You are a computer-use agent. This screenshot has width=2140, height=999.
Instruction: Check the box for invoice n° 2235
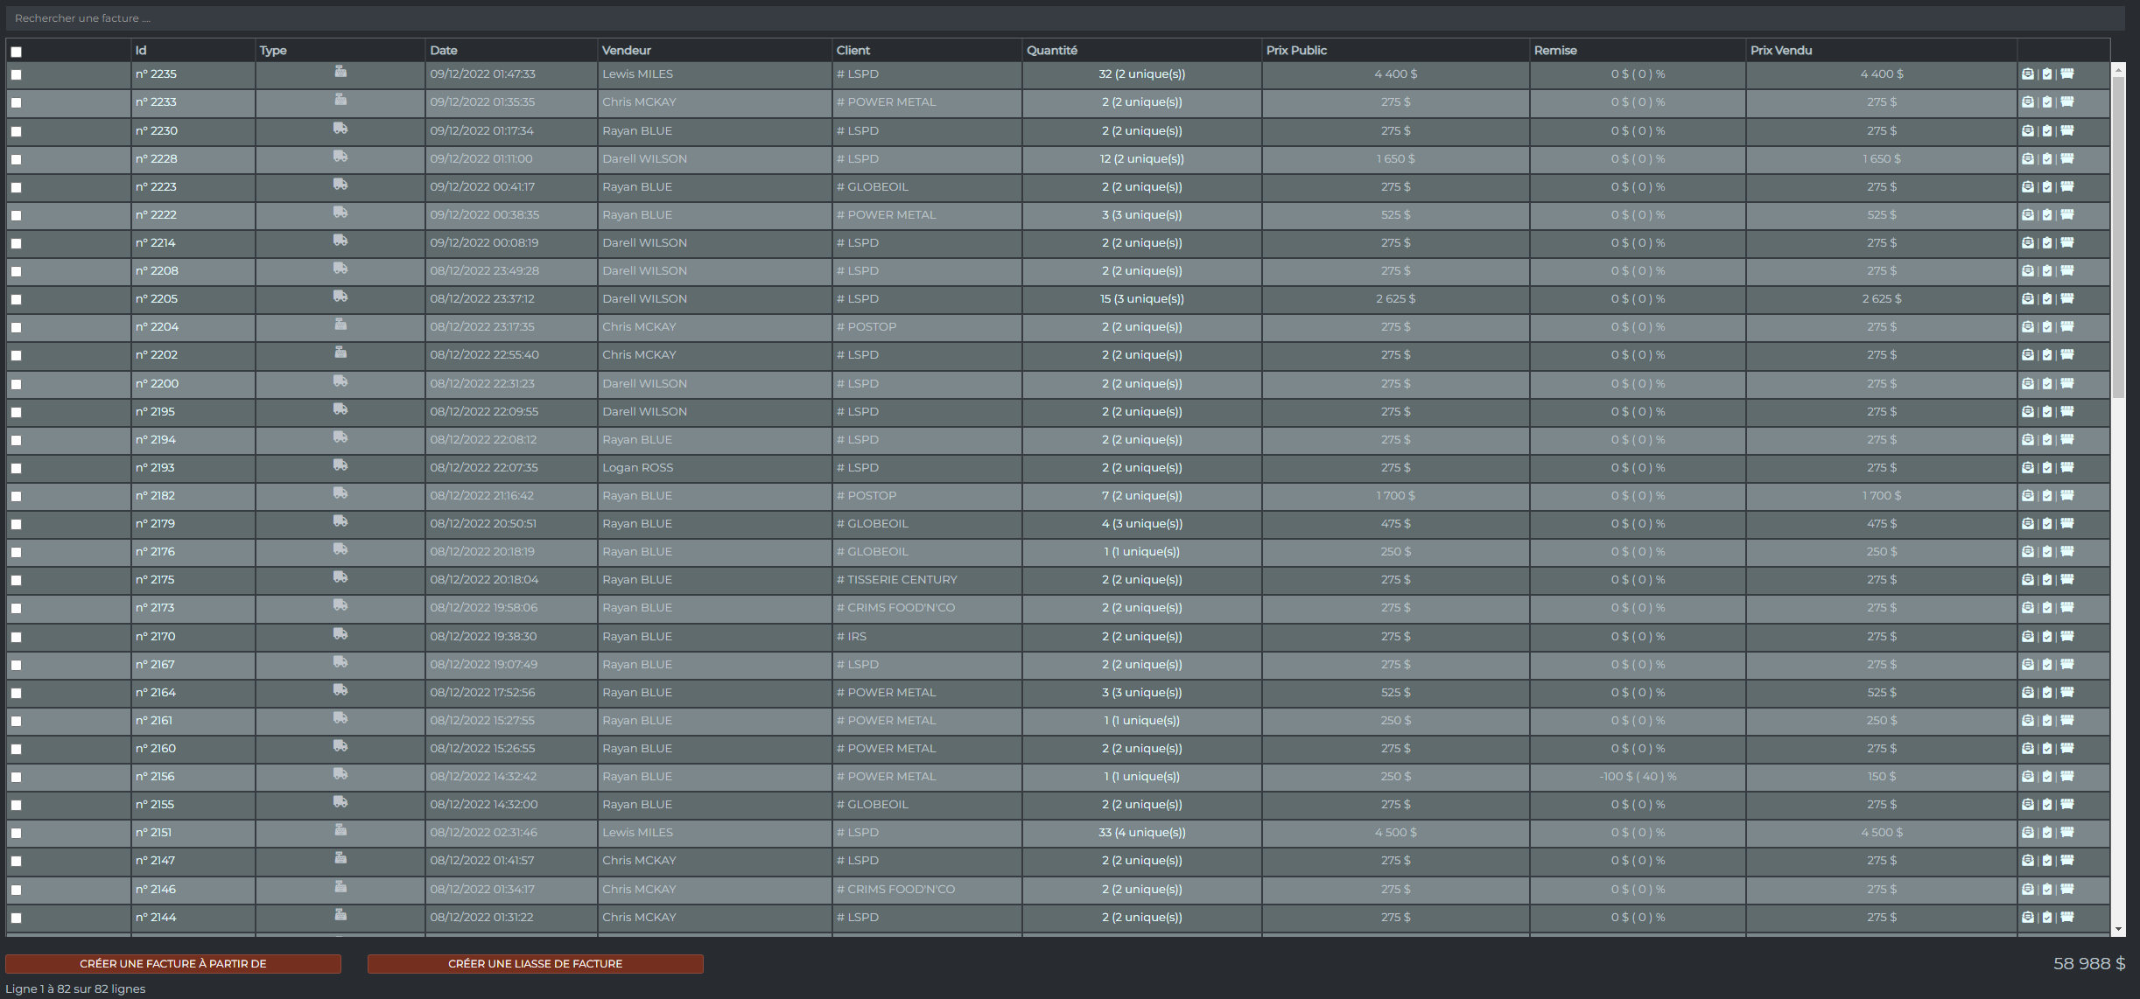pos(16,75)
